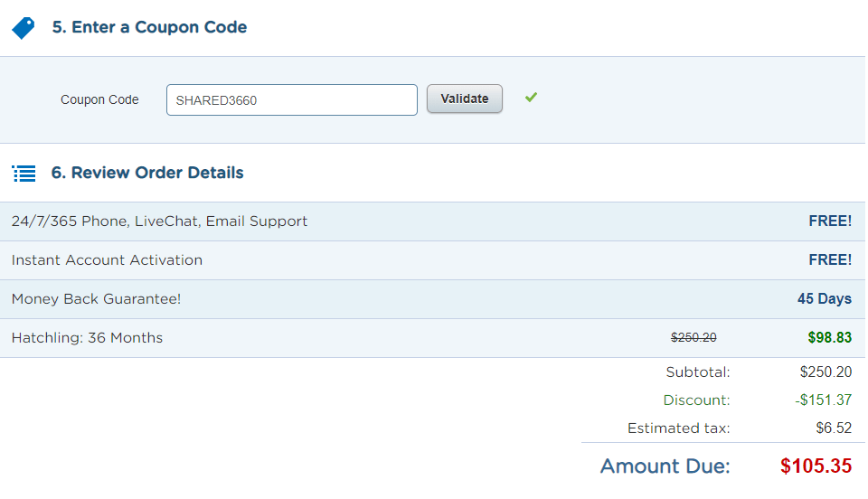Click the crossed-out $250.20 price
The width and height of the screenshot is (868, 499).
(693, 338)
